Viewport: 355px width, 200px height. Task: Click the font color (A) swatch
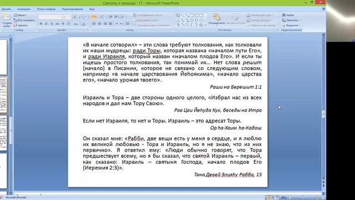pos(84,24)
